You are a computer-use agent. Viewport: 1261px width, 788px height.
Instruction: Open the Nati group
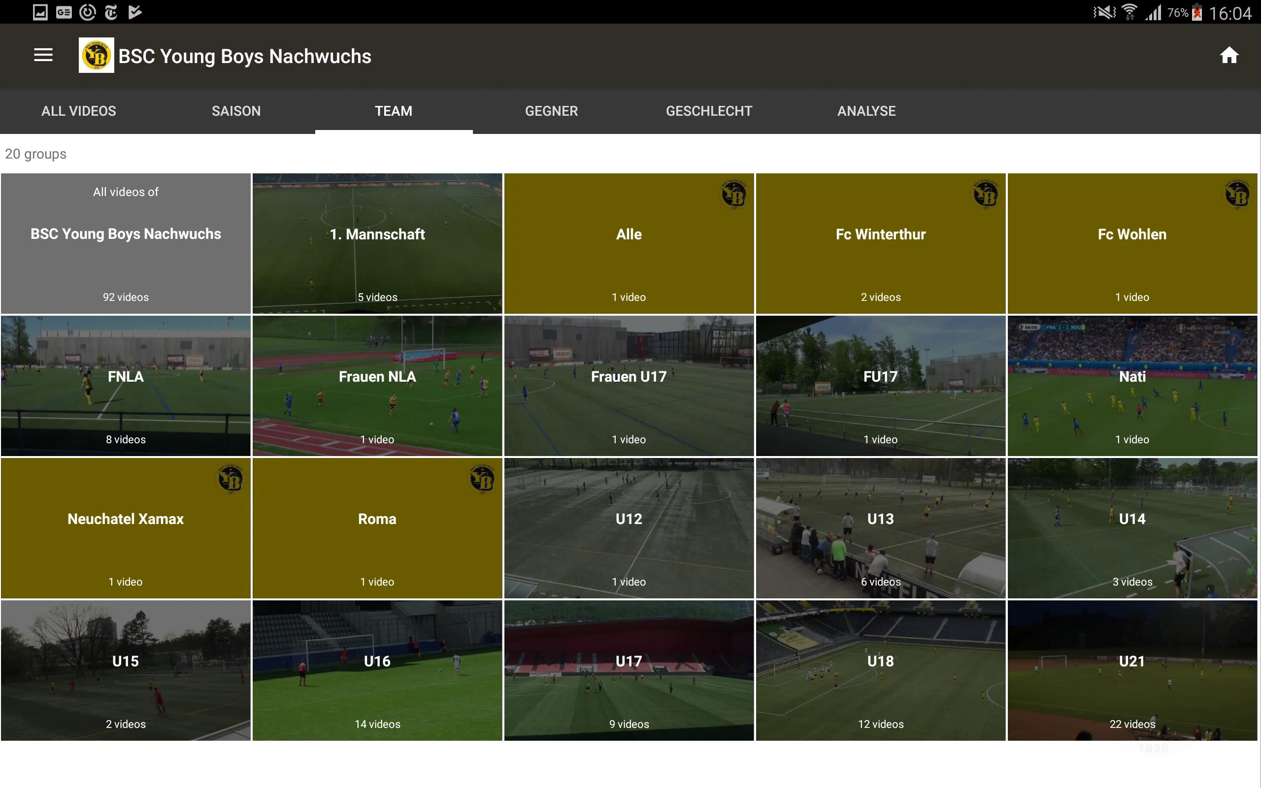tap(1132, 386)
